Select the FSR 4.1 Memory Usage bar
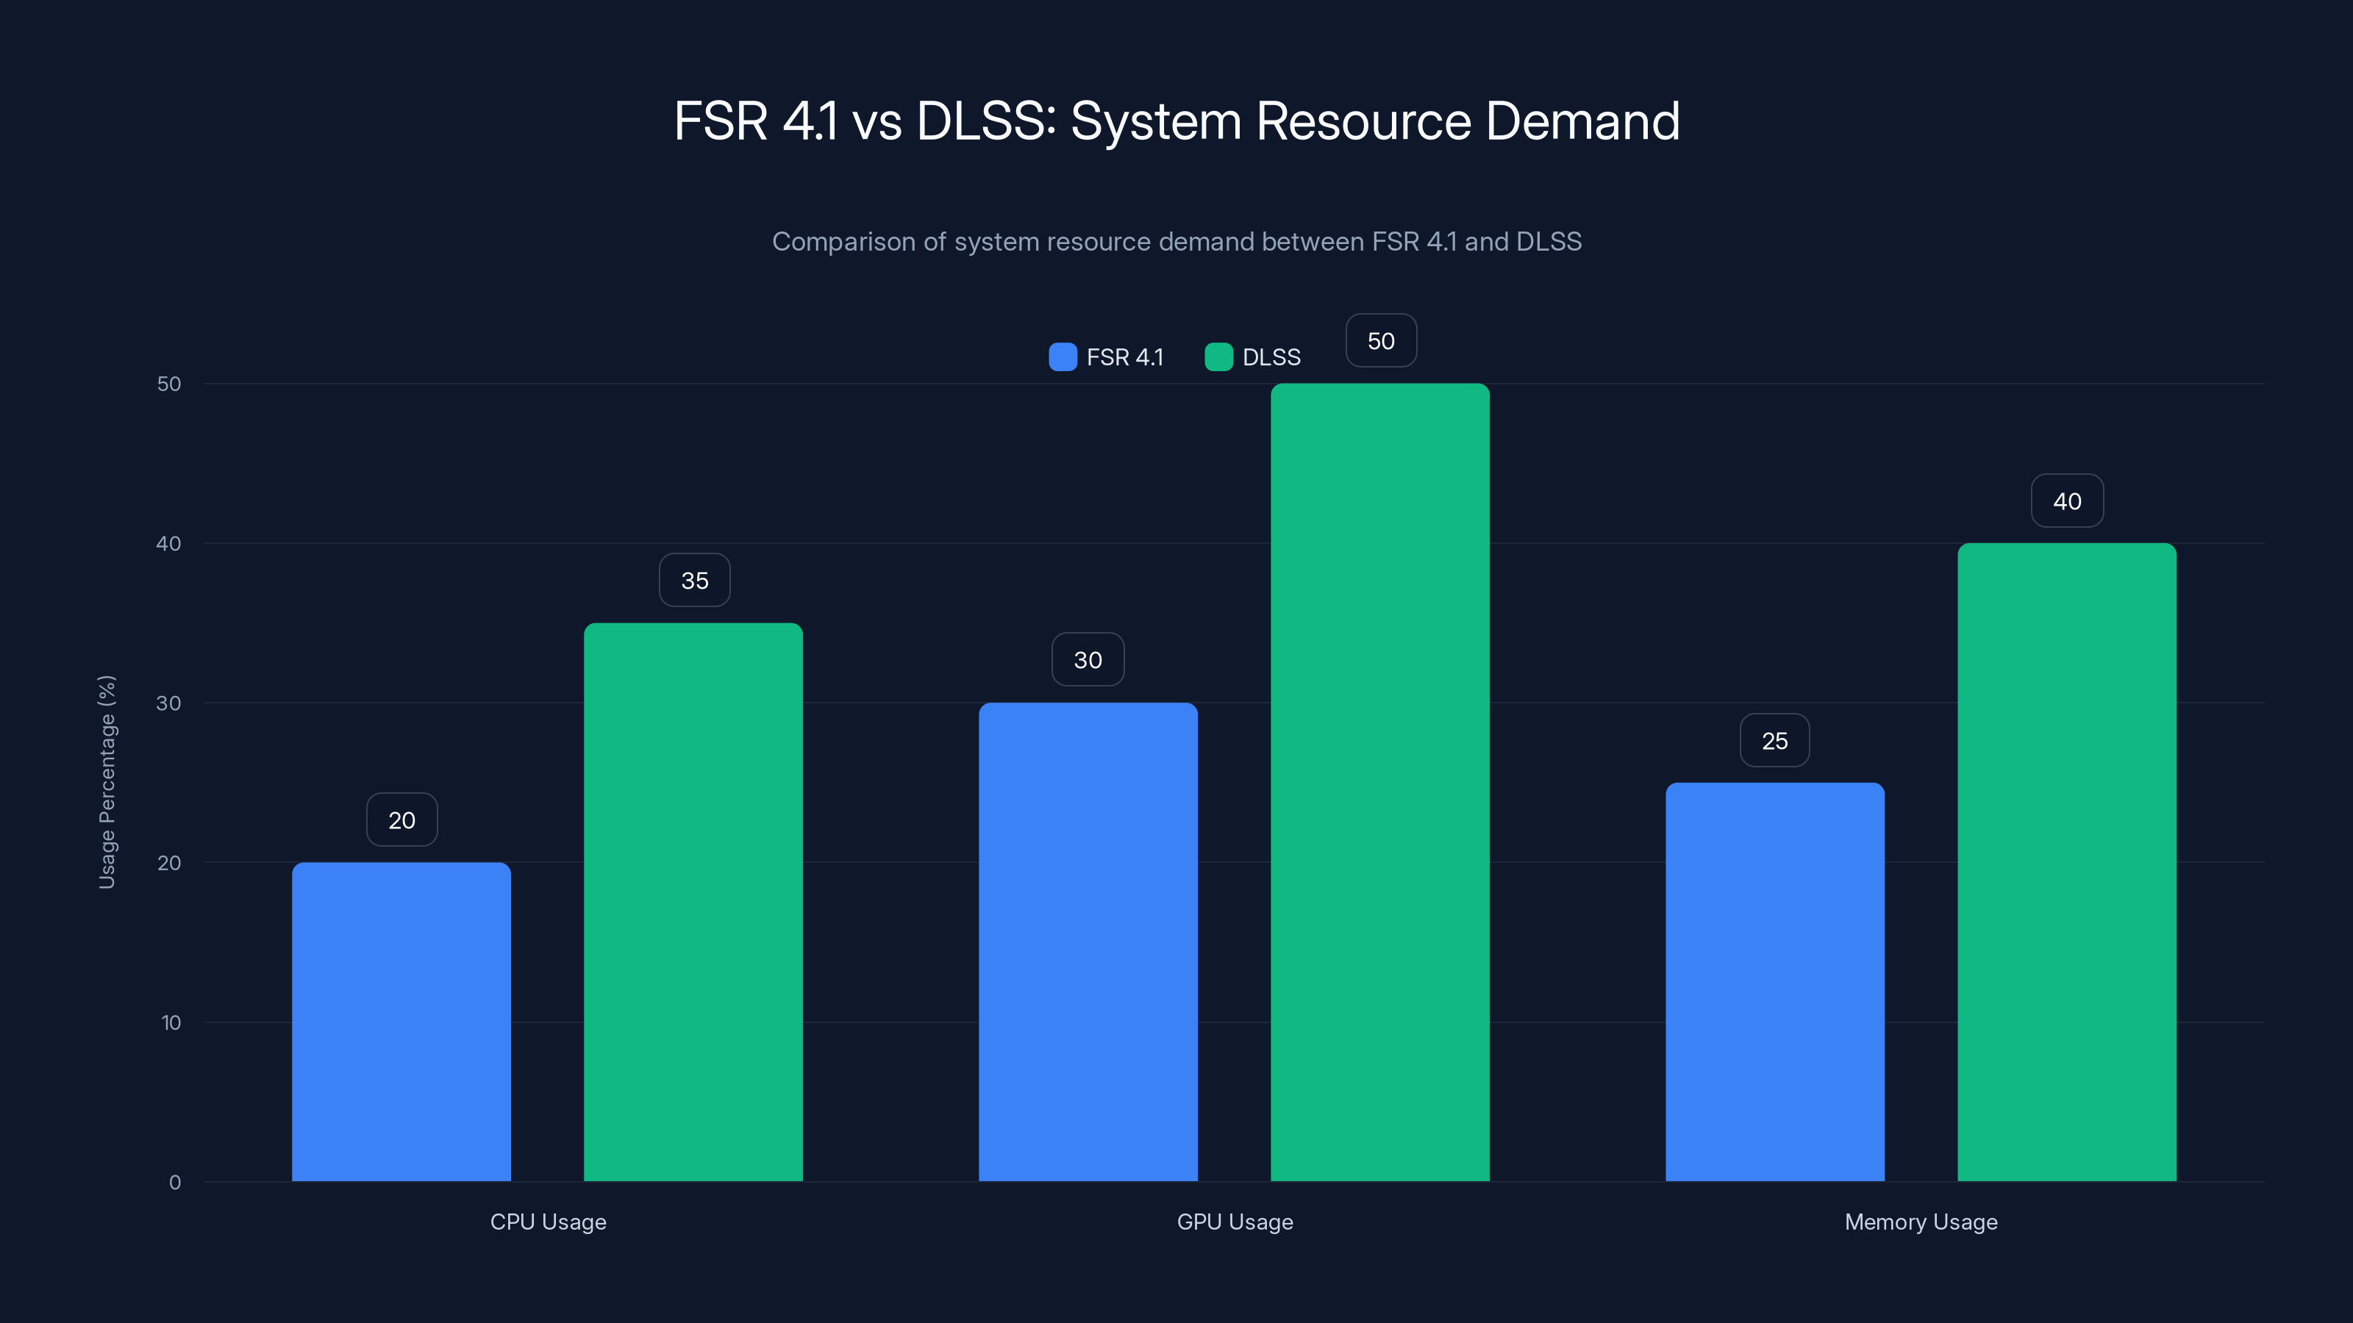This screenshot has width=2353, height=1323. pyautogui.click(x=1775, y=981)
